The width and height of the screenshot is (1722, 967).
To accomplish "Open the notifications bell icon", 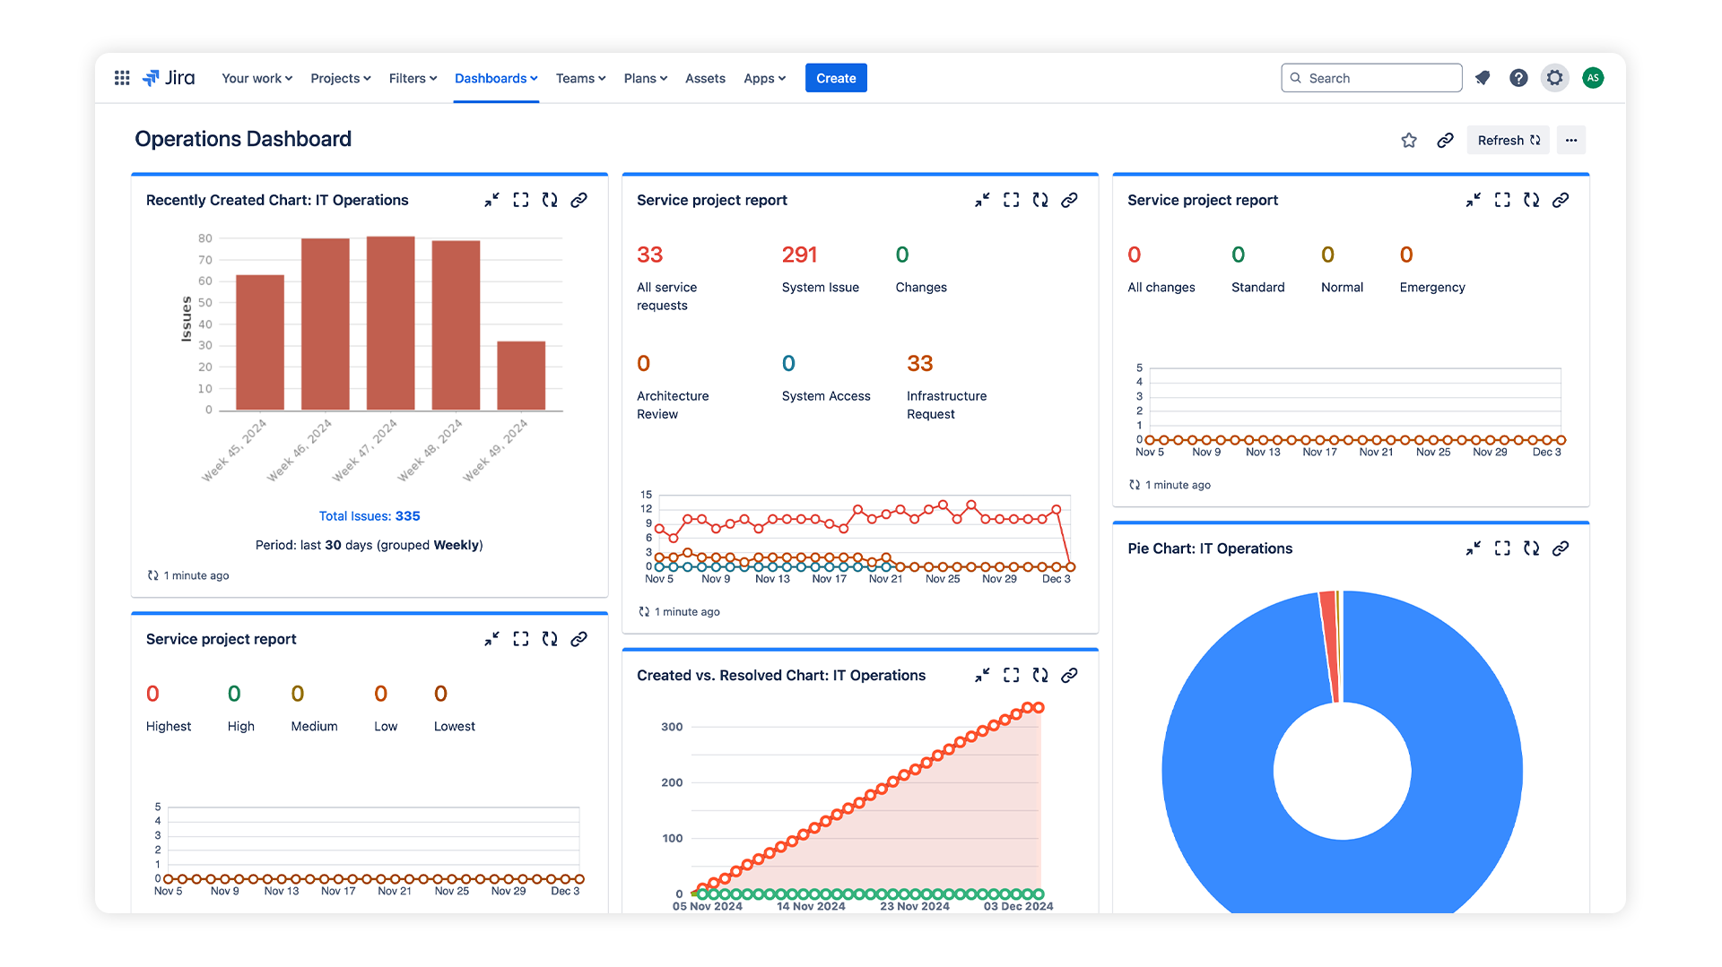I will tap(1483, 78).
